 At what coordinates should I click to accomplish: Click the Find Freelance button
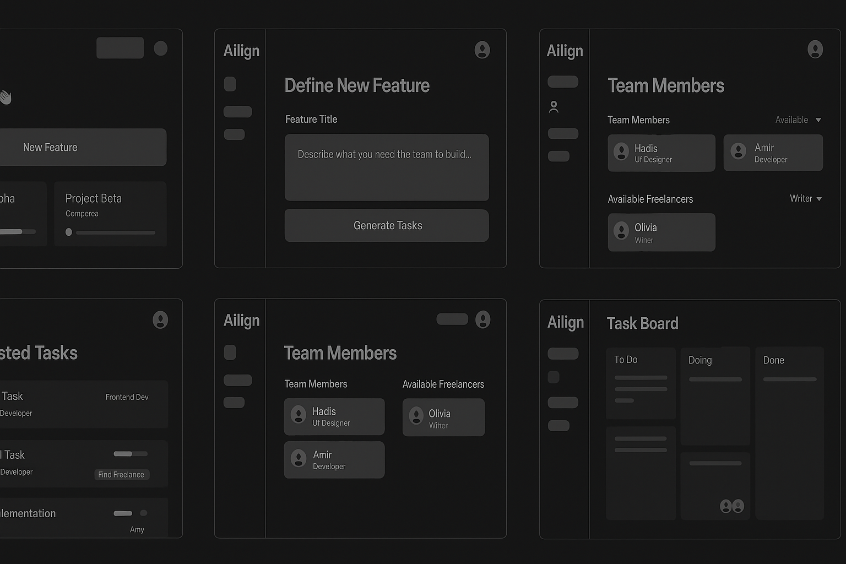click(x=121, y=475)
